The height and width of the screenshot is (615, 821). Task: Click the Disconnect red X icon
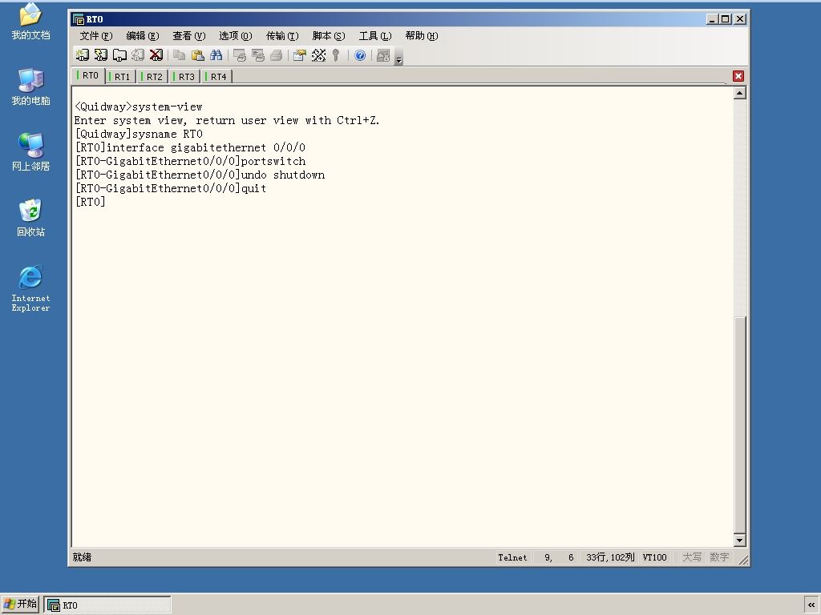[x=156, y=55]
